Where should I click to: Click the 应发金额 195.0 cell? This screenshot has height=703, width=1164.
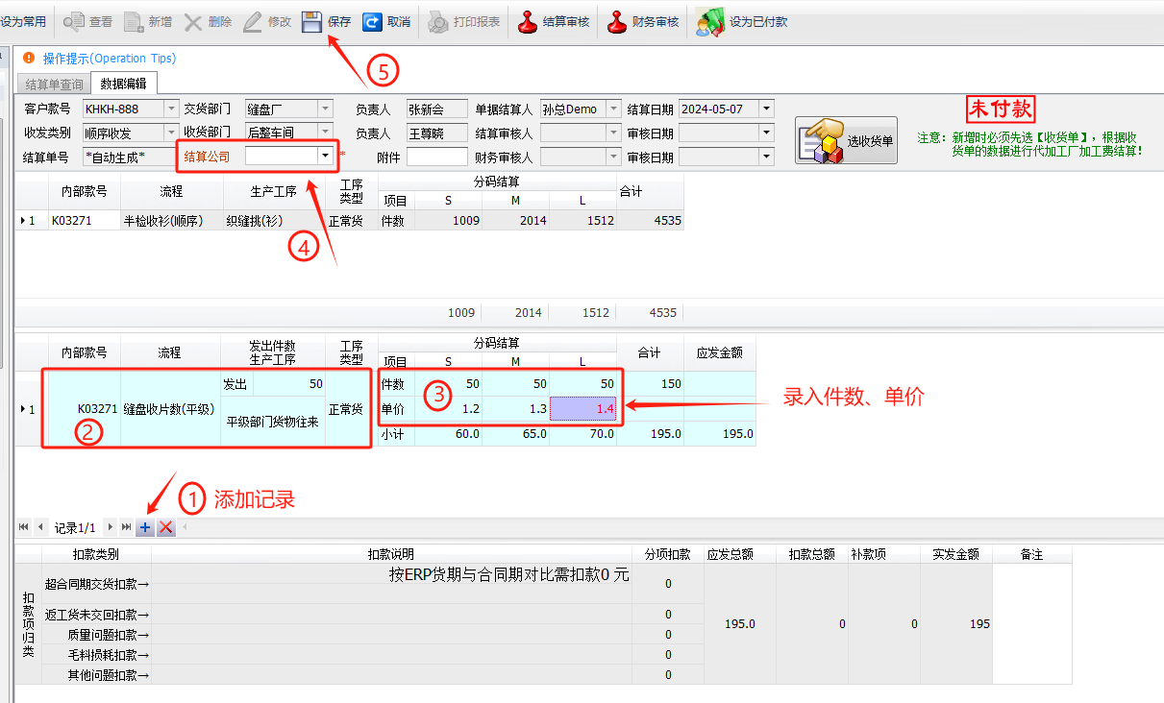720,434
